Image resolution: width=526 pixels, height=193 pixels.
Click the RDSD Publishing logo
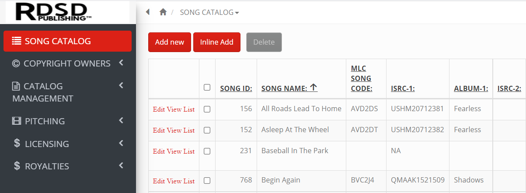click(x=54, y=12)
